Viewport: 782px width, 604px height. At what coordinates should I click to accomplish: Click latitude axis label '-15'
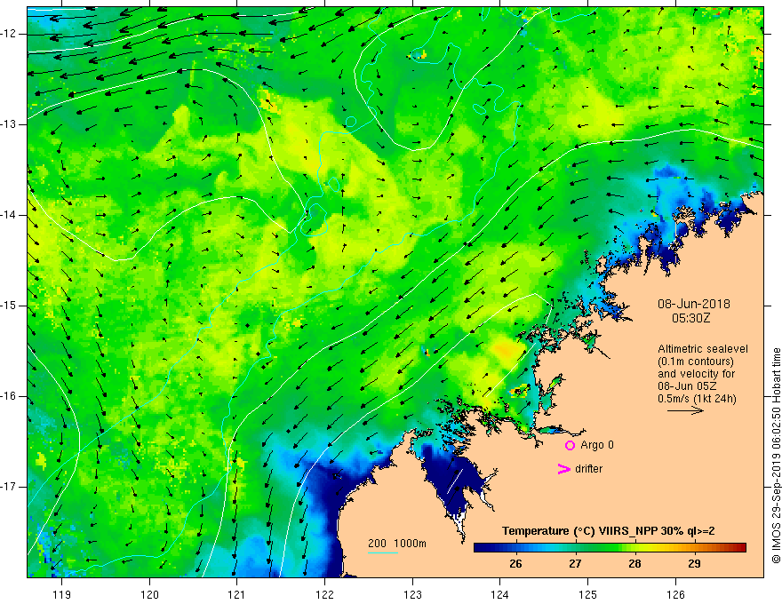pyautogui.click(x=9, y=306)
